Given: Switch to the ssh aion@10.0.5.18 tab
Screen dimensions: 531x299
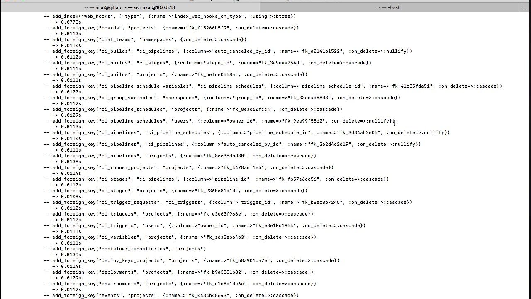Looking at the screenshot, I should click(x=130, y=7).
